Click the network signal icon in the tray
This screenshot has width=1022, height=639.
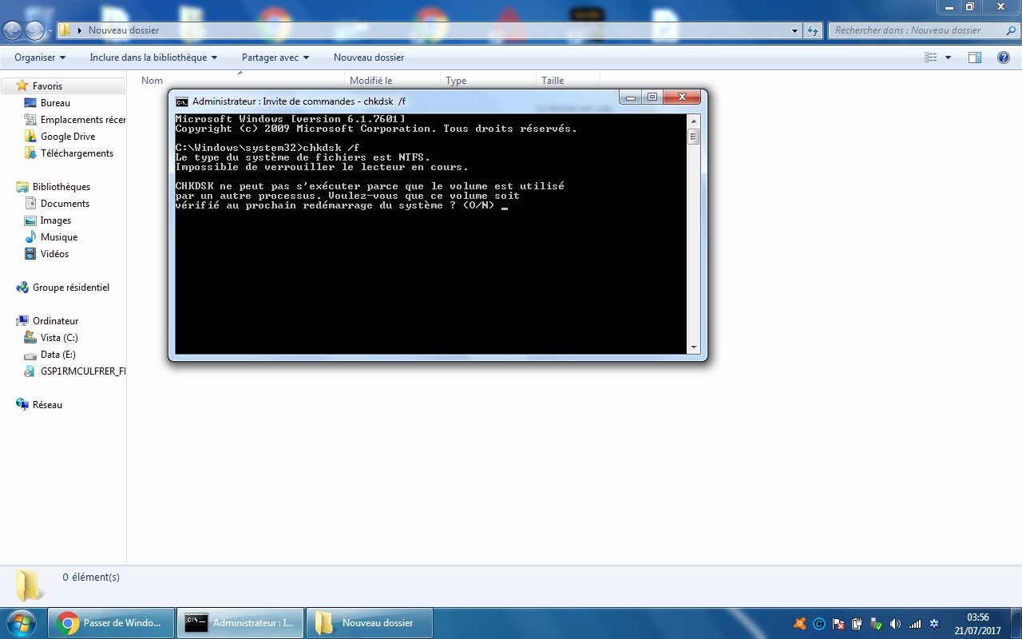[914, 623]
